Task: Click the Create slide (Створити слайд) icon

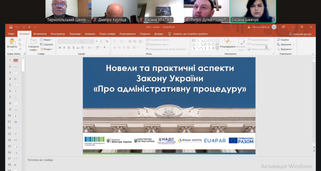Action: pyautogui.click(x=33, y=42)
